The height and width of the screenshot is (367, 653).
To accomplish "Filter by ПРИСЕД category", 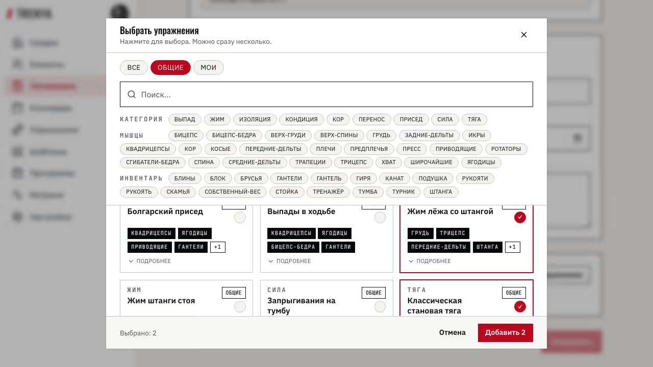I will tap(411, 119).
